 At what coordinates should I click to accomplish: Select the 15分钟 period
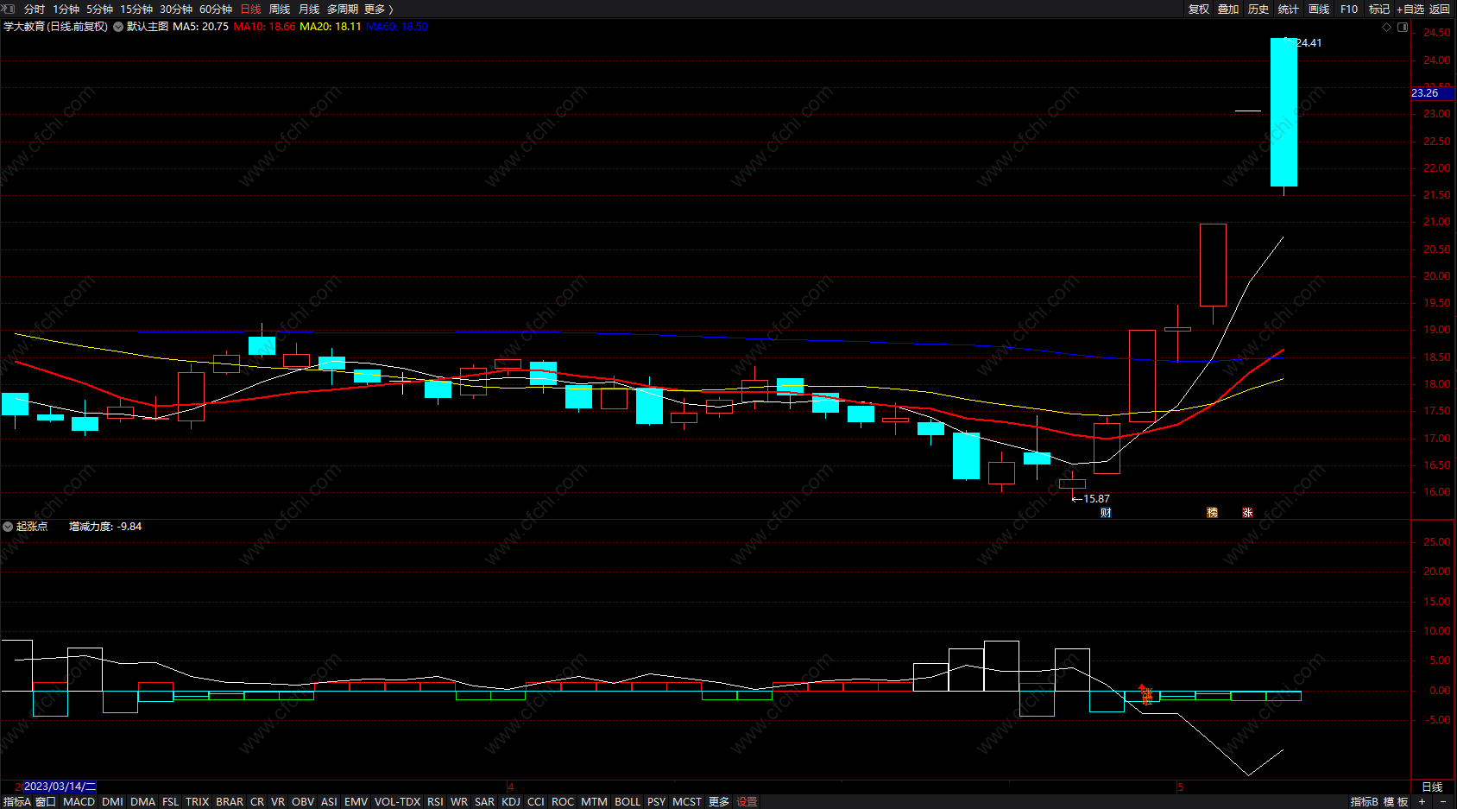tap(136, 9)
